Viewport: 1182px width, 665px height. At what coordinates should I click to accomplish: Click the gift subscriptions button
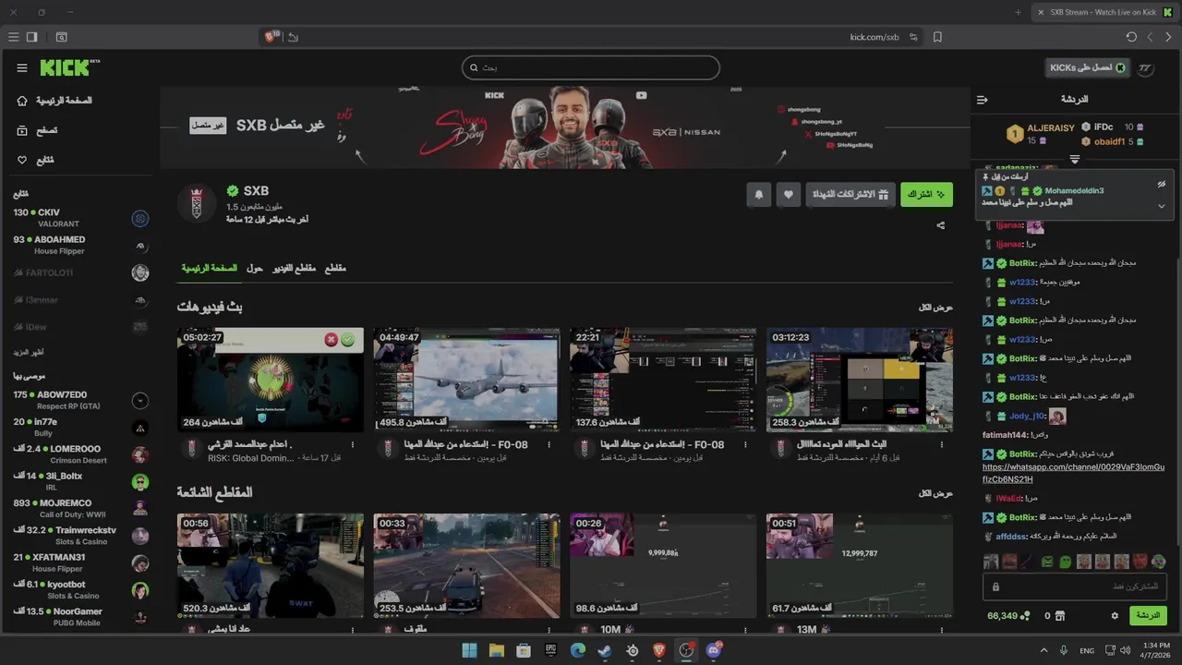pos(850,195)
